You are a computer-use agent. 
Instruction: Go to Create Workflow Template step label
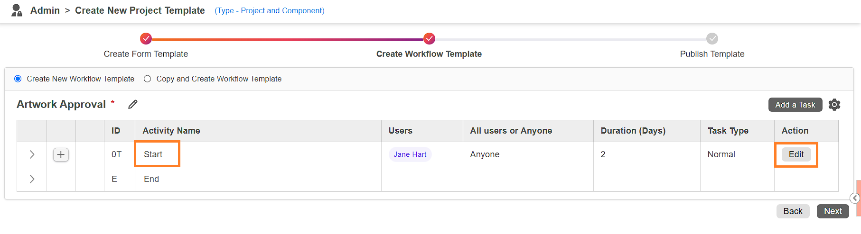pyautogui.click(x=429, y=54)
